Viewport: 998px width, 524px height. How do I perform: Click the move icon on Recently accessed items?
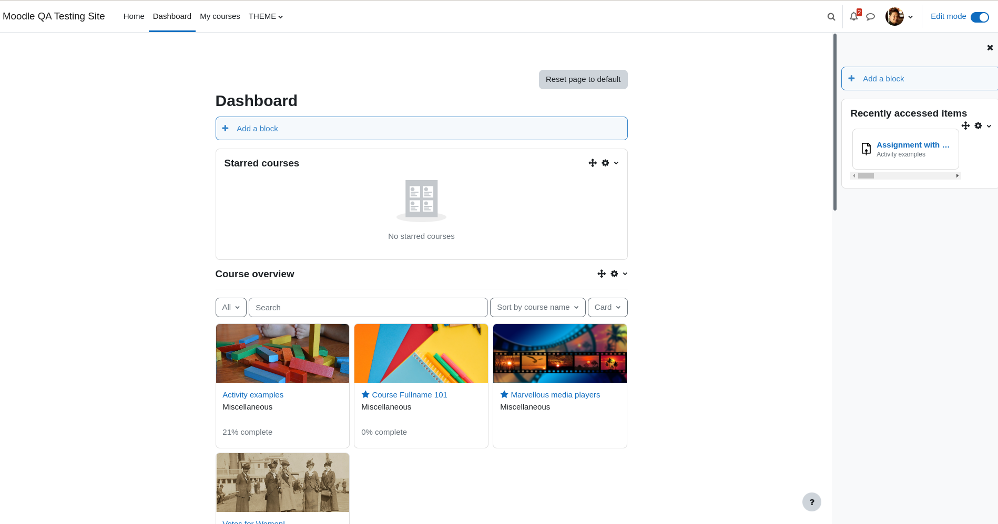(x=965, y=126)
